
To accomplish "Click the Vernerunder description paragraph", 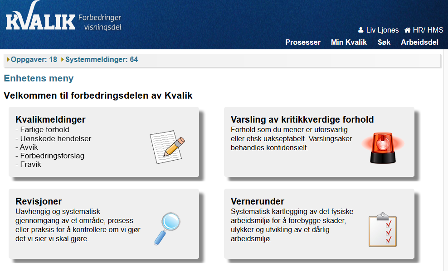I will pos(292,225).
